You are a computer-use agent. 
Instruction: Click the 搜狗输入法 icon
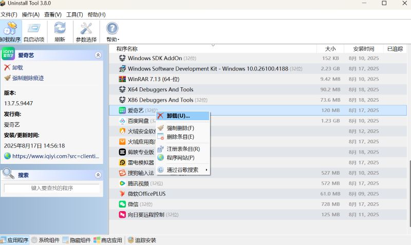[122, 173]
